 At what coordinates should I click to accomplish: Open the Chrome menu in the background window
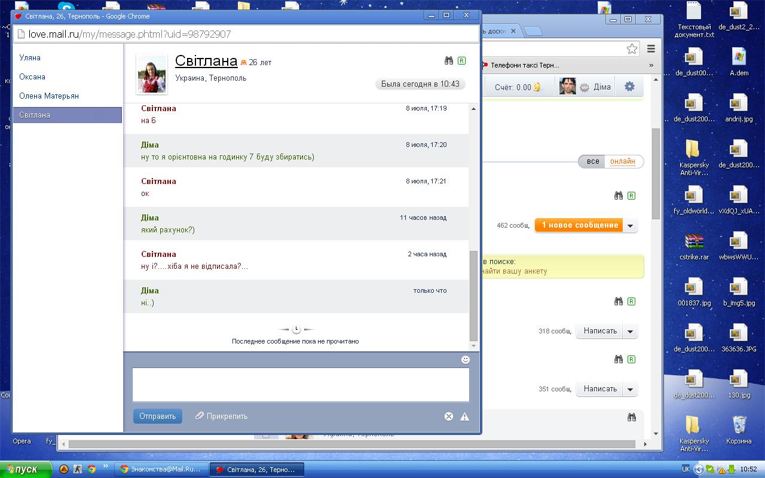click(651, 49)
